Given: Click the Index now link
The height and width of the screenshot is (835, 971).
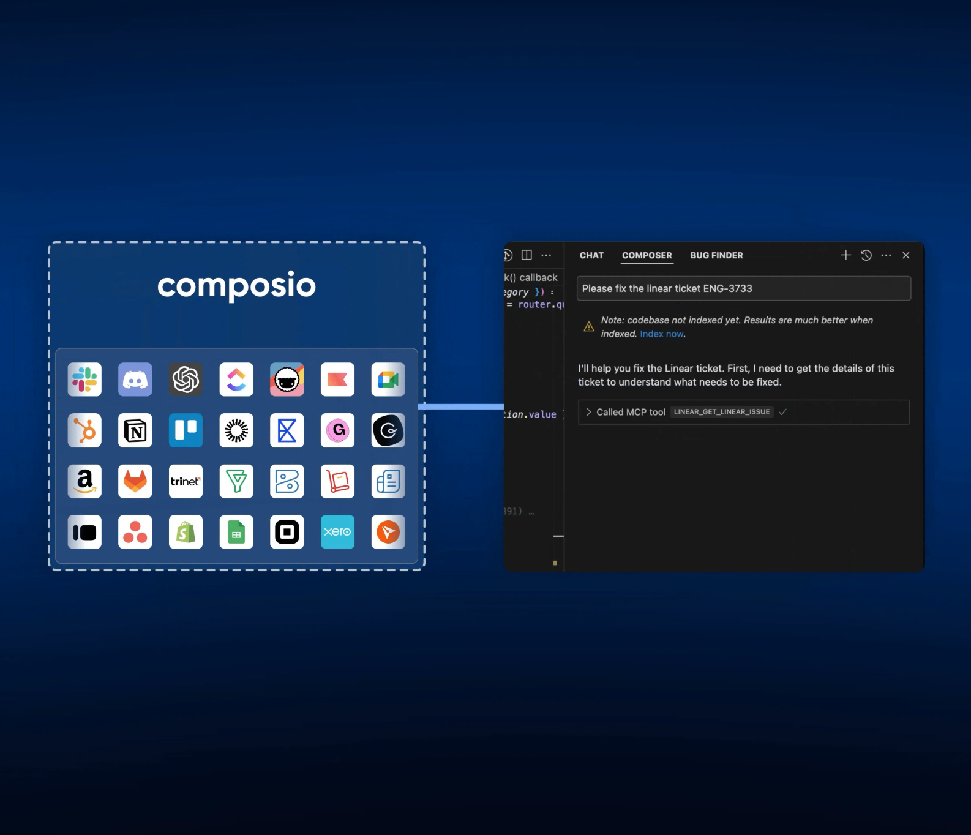Looking at the screenshot, I should (662, 334).
